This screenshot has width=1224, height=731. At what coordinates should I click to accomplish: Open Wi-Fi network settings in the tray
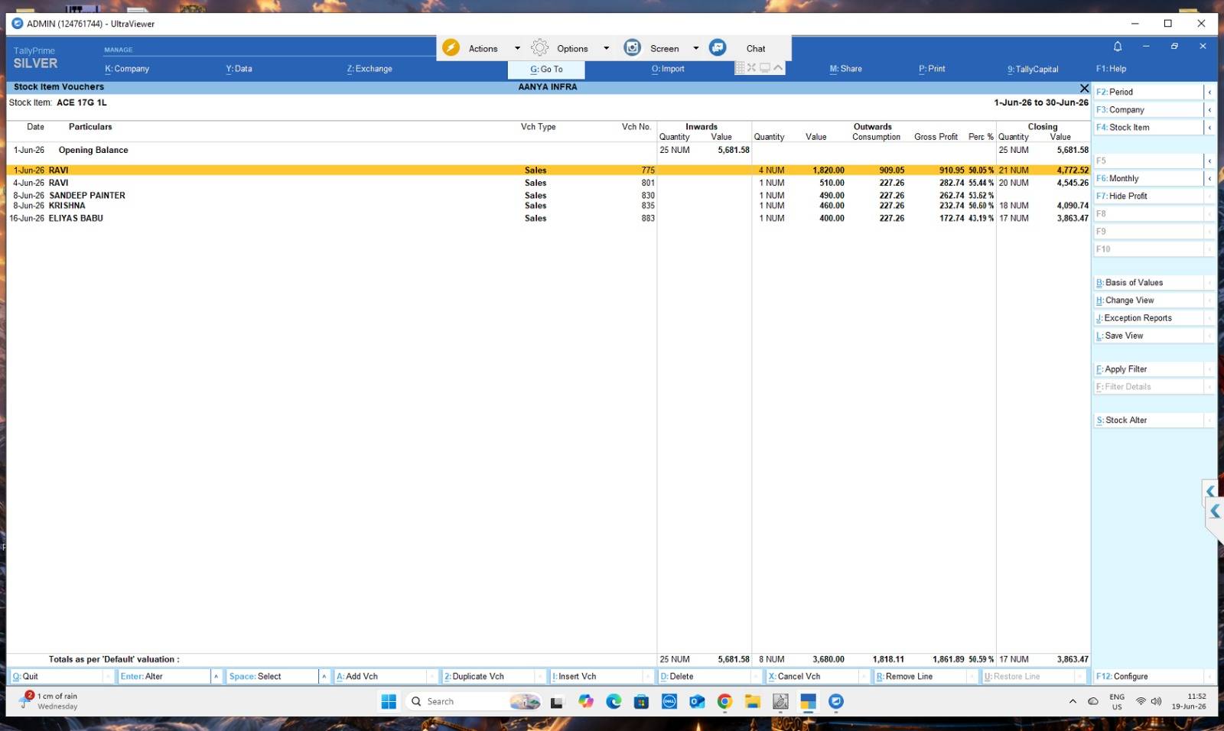(1141, 701)
